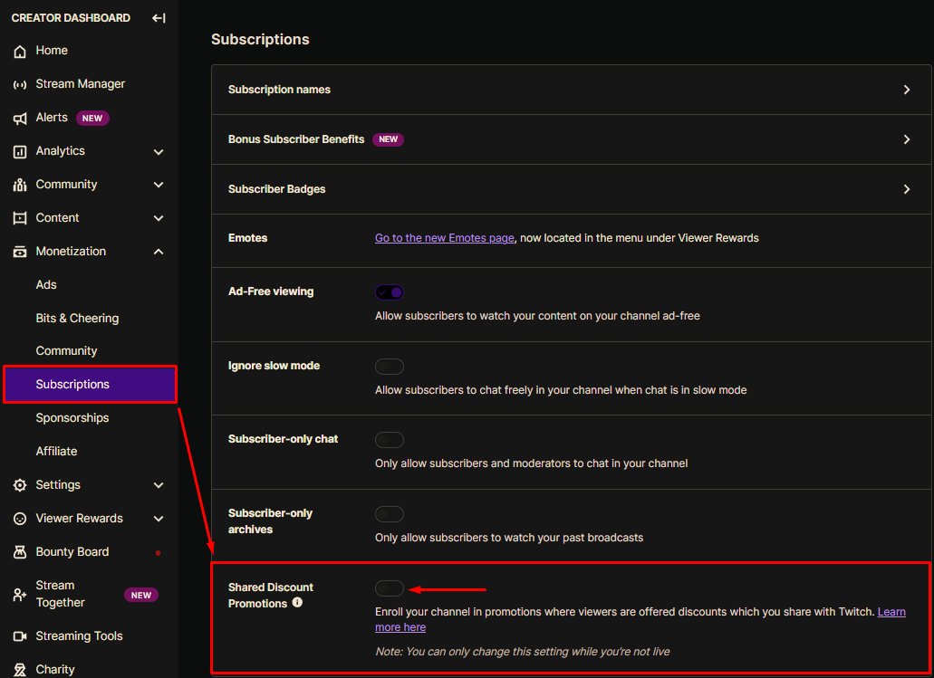The width and height of the screenshot is (934, 678).
Task: Click the Settings gear icon
Action: (x=20, y=485)
